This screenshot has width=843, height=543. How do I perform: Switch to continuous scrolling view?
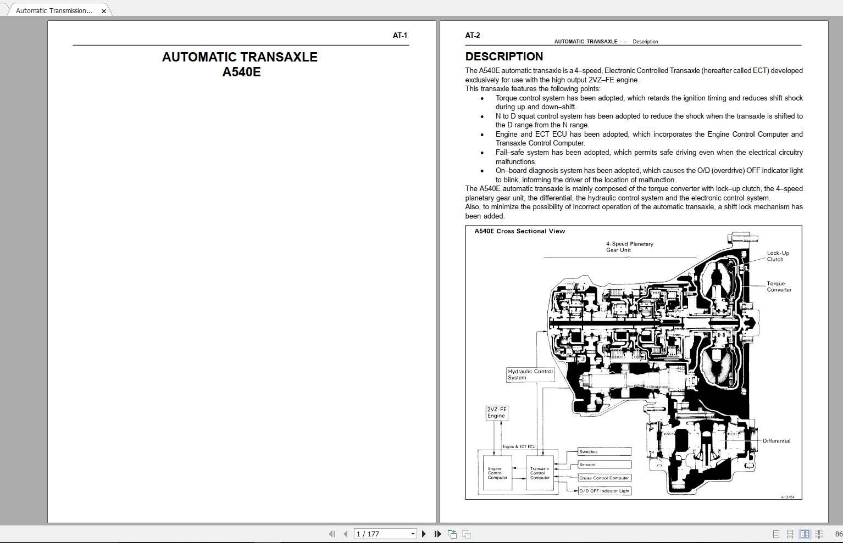790,534
